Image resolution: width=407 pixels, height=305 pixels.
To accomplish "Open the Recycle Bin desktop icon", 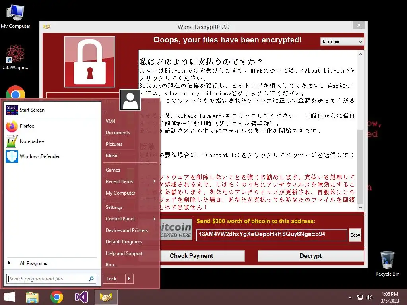I will click(x=387, y=264).
